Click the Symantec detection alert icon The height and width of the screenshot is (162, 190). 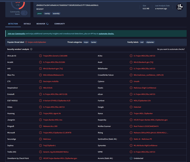(131, 145)
